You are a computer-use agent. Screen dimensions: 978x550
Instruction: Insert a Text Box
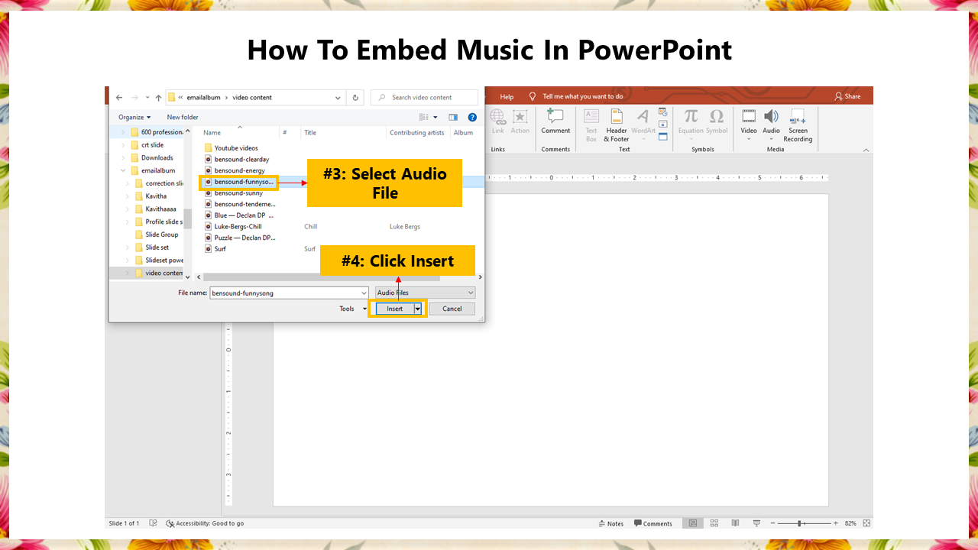click(x=591, y=125)
